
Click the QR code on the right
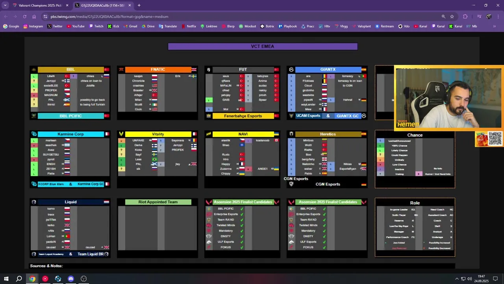pos(495,139)
